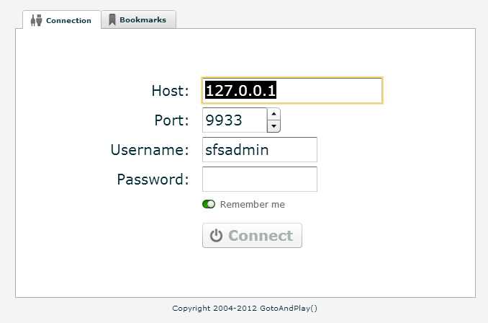Screen dimensions: 488x323
Task: Click the plug icon on Connection tab
Action: (x=36, y=20)
